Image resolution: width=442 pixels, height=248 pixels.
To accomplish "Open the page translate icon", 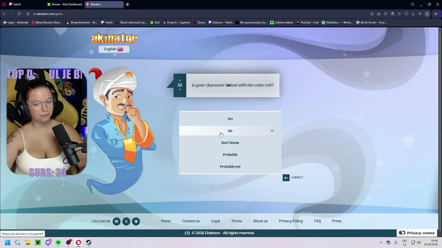I will pyautogui.click(x=393, y=14).
